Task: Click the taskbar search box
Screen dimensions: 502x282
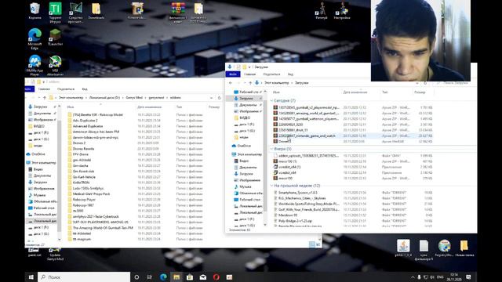Action: (84, 277)
